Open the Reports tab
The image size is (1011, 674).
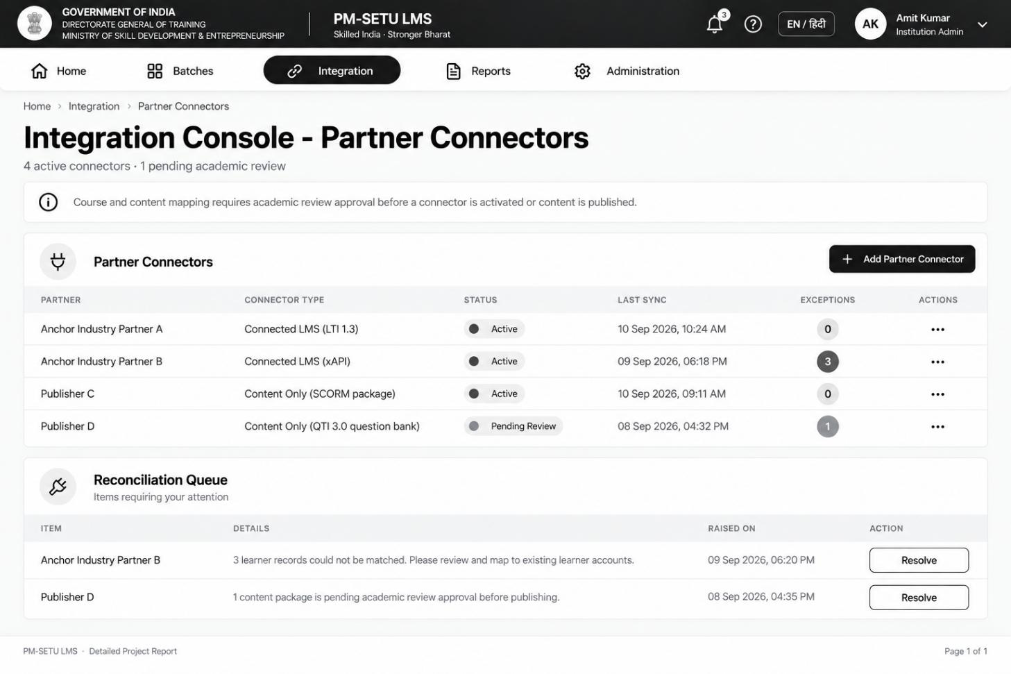(x=478, y=71)
